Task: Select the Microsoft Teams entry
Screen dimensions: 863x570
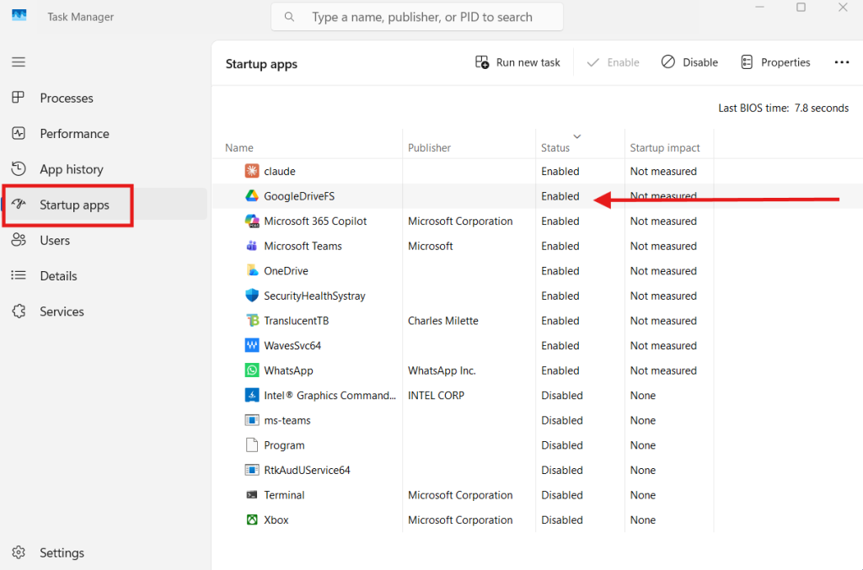Action: click(x=300, y=246)
